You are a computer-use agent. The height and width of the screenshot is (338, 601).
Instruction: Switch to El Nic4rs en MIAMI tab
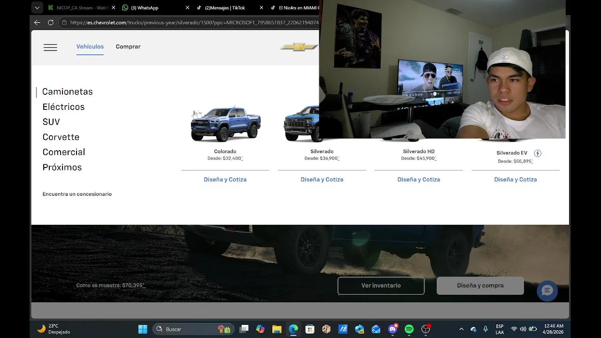tap(293, 8)
